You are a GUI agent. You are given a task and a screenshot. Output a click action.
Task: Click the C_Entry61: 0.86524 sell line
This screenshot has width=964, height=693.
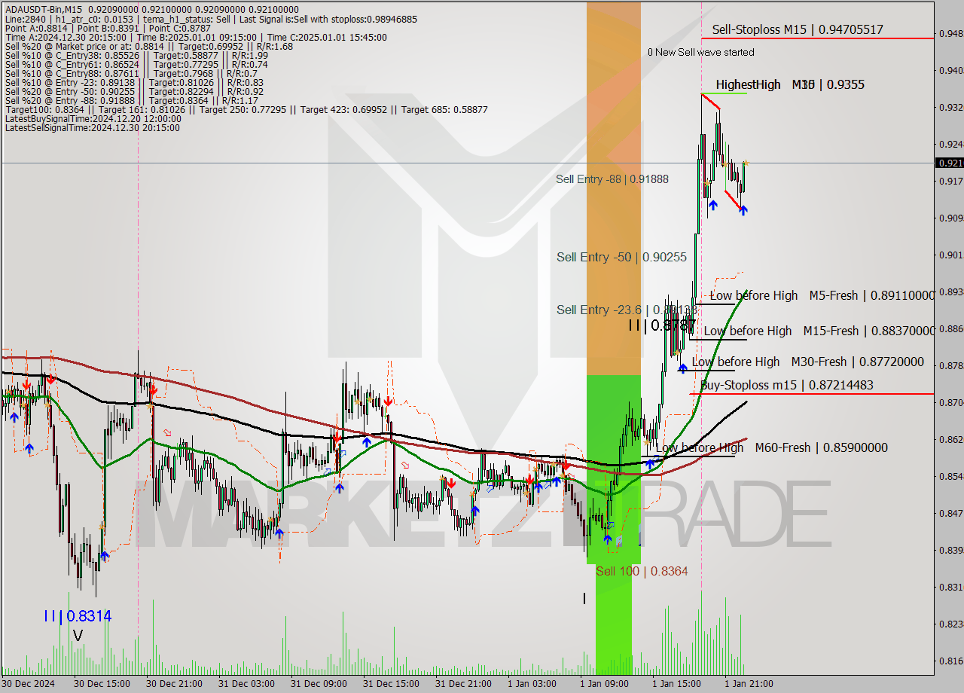coord(136,65)
